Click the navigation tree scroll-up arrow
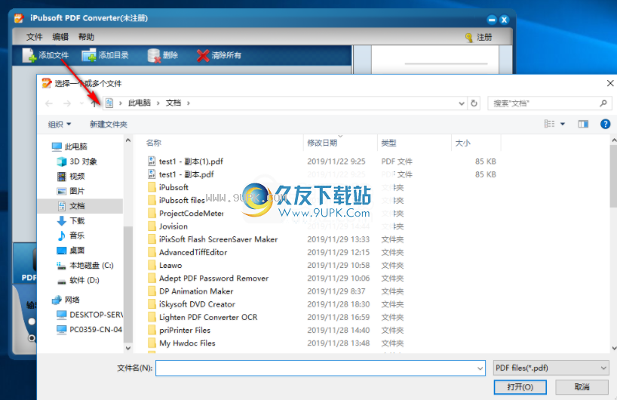Image resolution: width=617 pixels, height=400 pixels. 128,140
